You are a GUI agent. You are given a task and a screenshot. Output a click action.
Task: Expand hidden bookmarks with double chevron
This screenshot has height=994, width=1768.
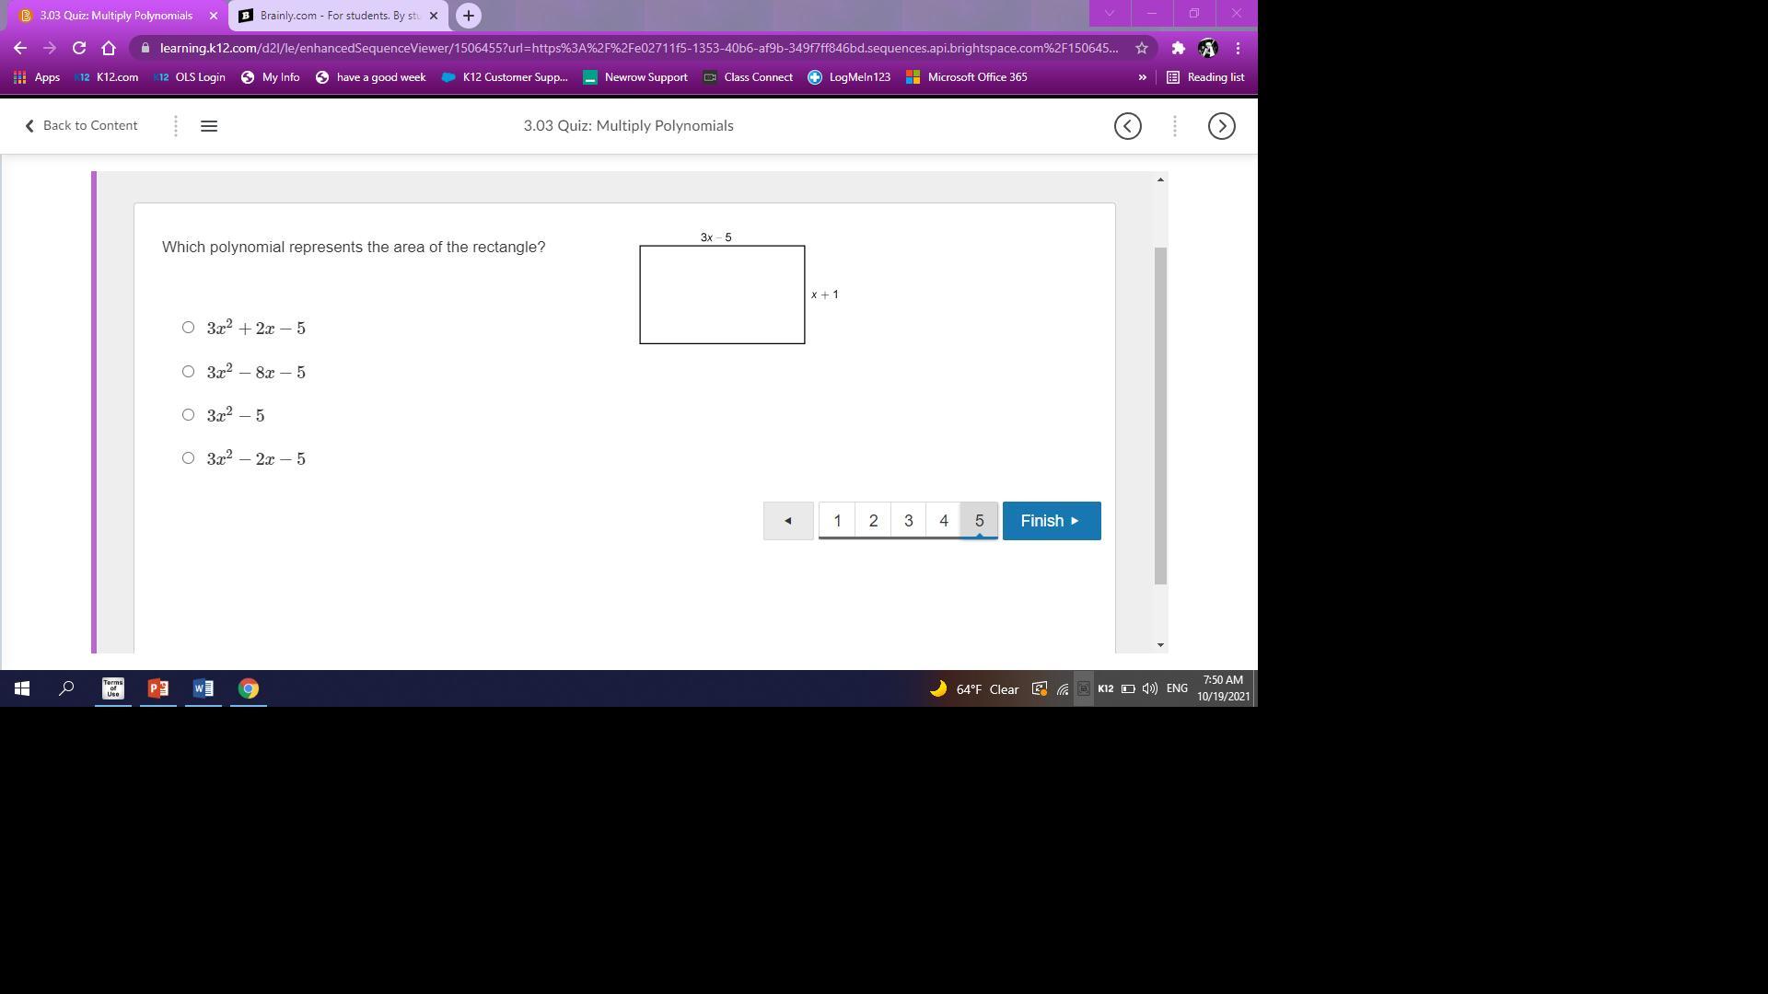tap(1142, 77)
